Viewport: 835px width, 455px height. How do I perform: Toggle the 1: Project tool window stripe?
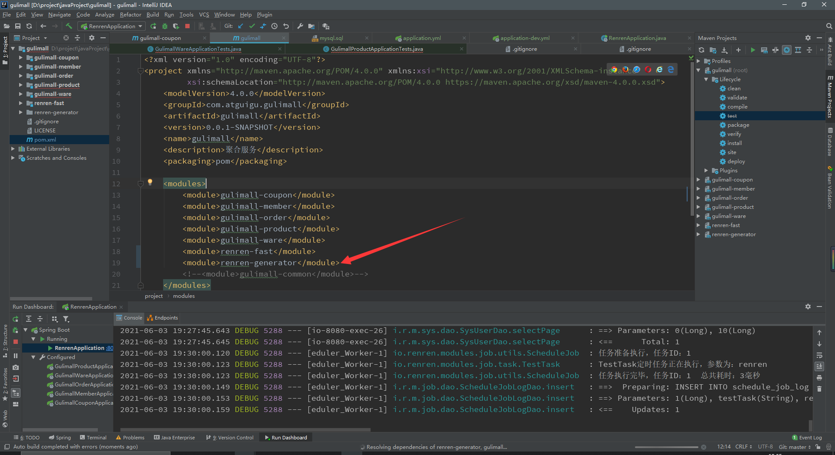(5, 50)
